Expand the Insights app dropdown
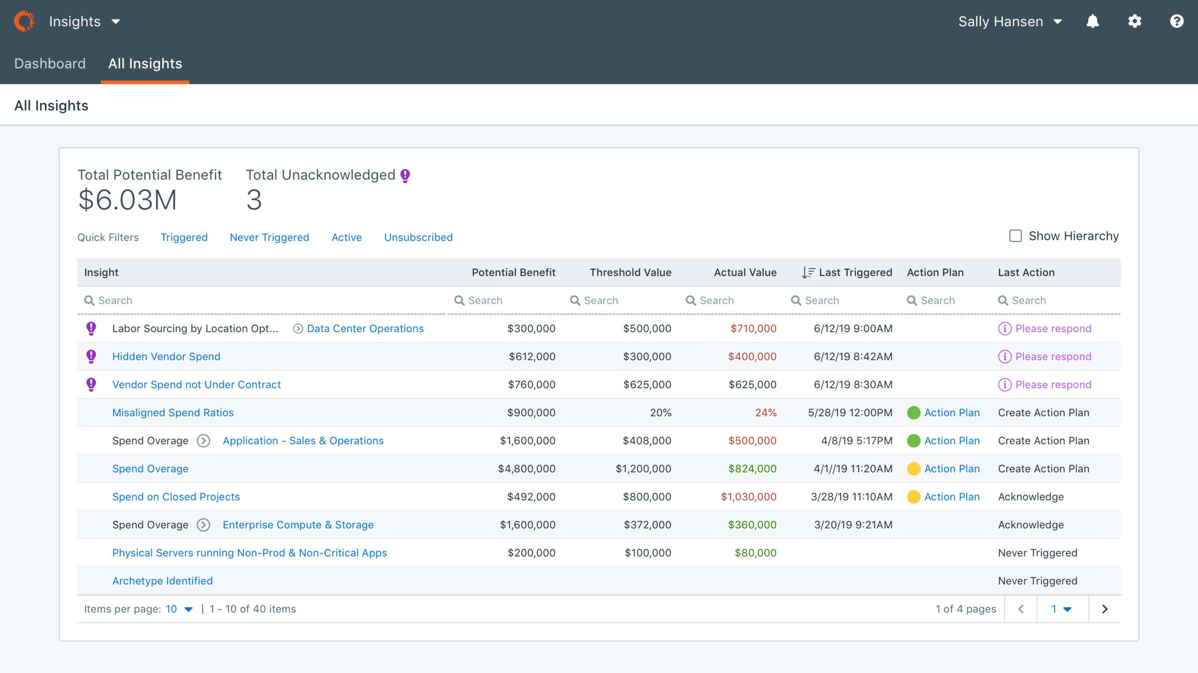Viewport: 1198px width, 673px height. click(116, 22)
